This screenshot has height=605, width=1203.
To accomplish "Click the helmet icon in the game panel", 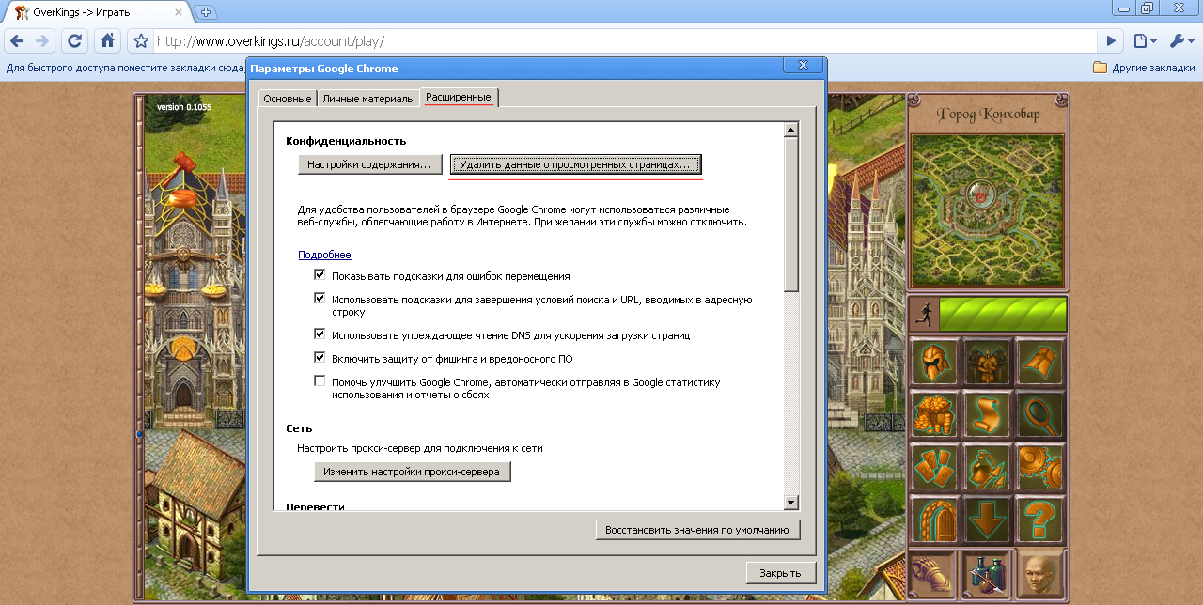I will pyautogui.click(x=934, y=362).
